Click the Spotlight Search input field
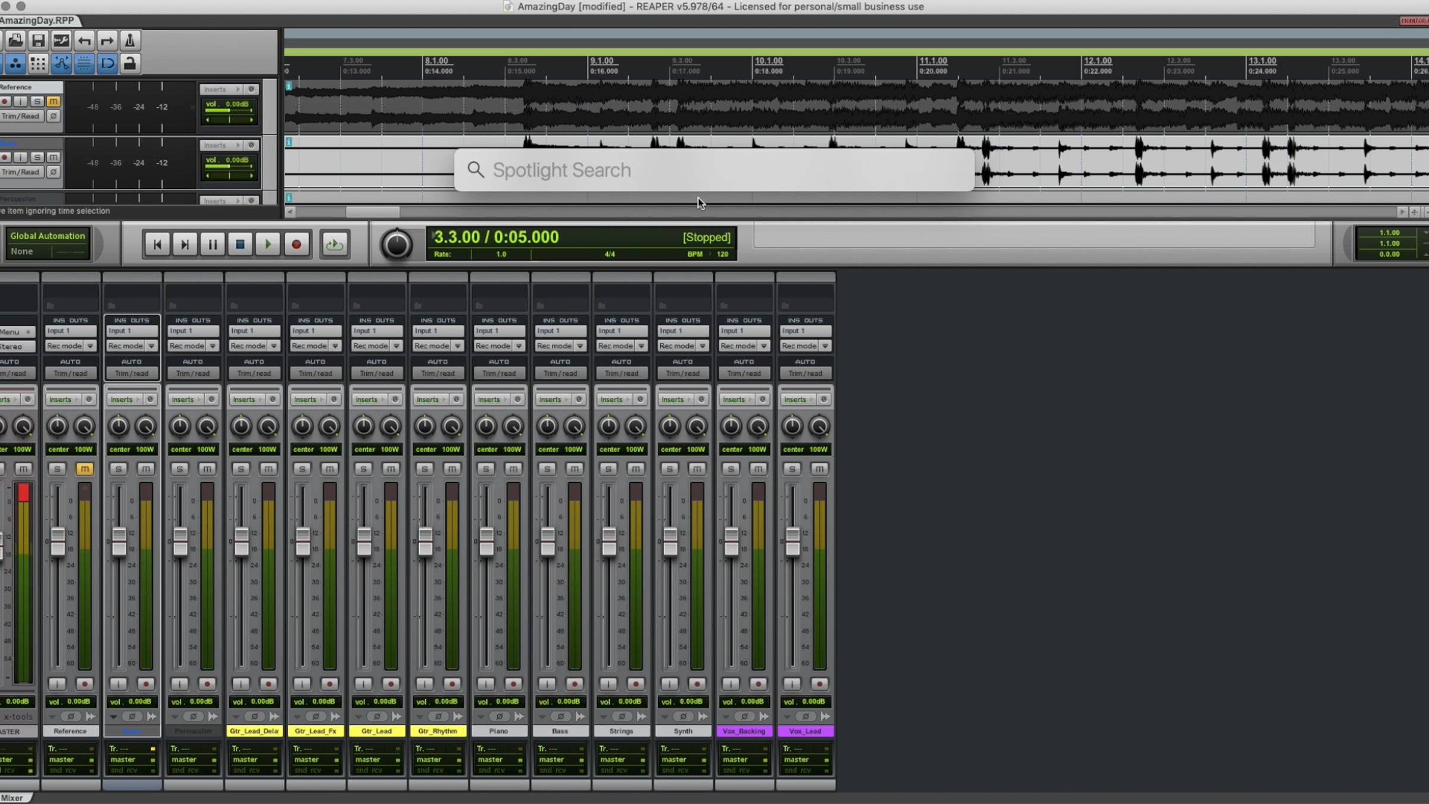 [x=714, y=170]
